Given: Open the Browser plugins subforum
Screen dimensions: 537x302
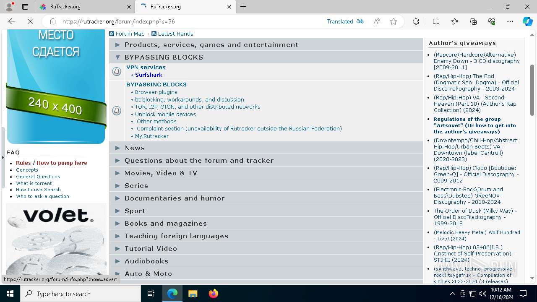Looking at the screenshot, I should click(156, 92).
